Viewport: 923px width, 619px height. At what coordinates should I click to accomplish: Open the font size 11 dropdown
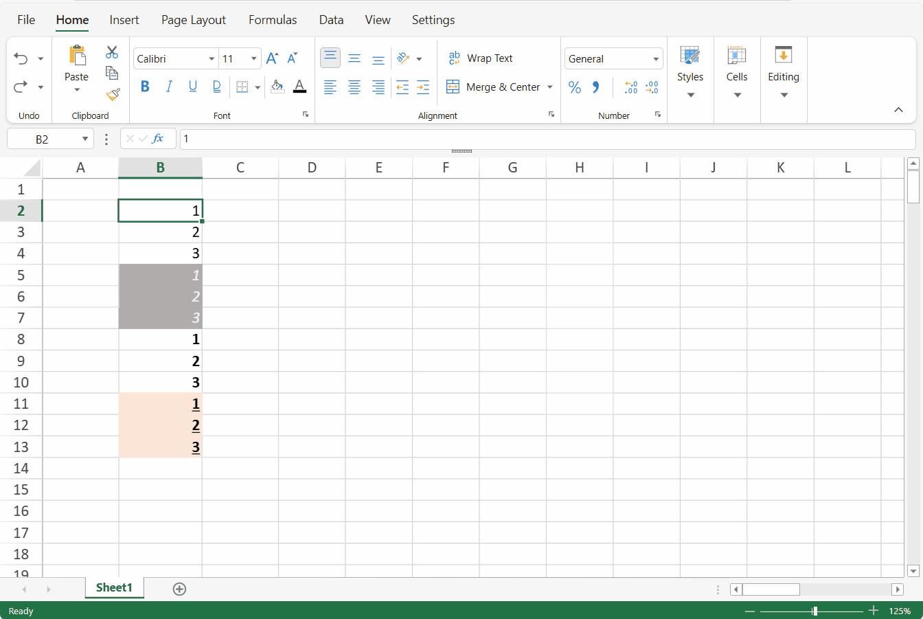(253, 59)
